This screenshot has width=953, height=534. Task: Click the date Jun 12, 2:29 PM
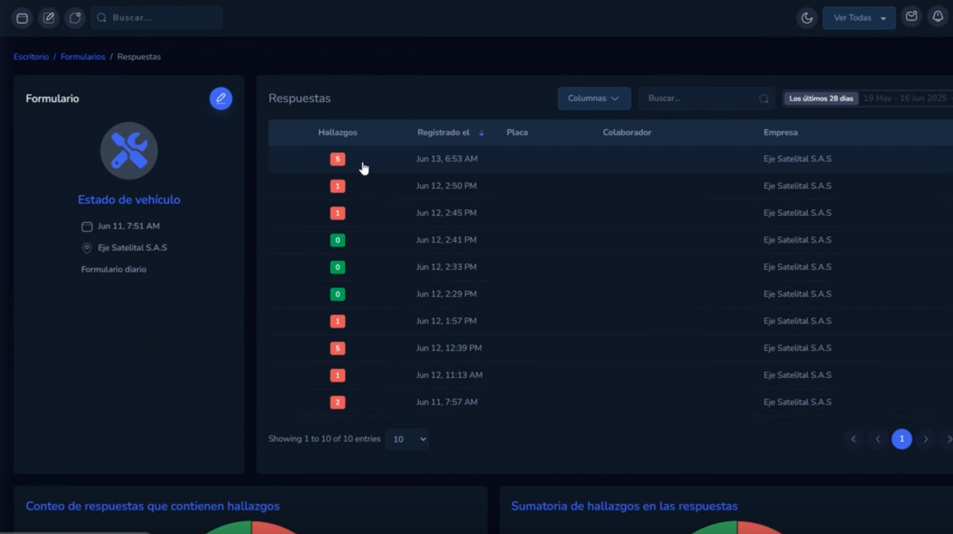click(446, 294)
